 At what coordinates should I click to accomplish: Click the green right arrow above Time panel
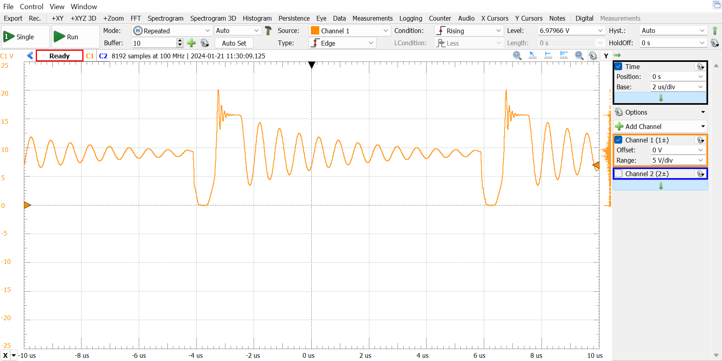point(617,55)
